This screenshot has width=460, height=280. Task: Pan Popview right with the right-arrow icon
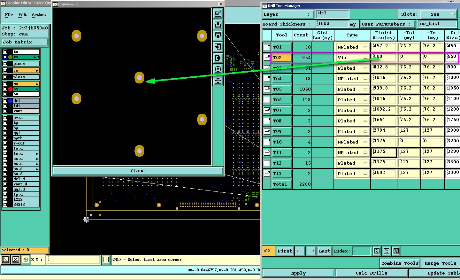point(218,58)
